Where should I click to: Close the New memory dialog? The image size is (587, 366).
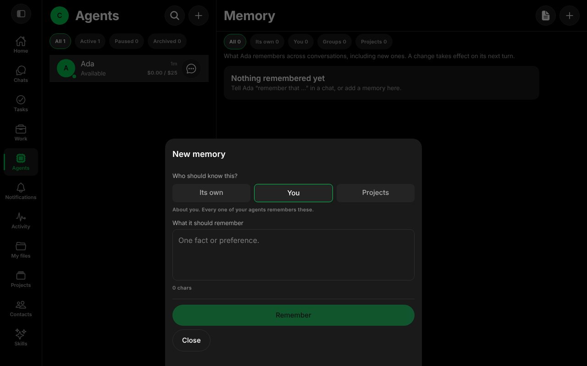[191, 340]
